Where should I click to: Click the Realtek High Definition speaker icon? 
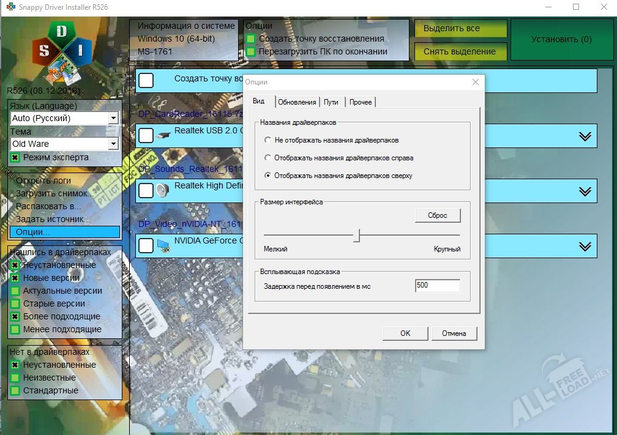[x=163, y=190]
